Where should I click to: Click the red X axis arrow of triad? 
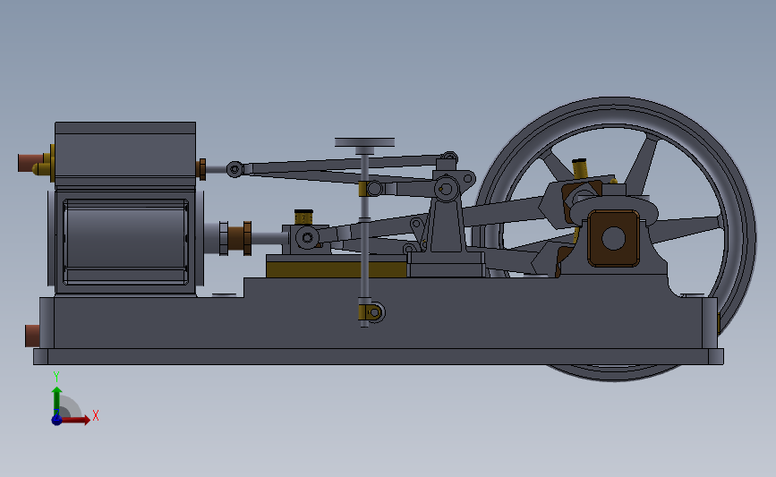(77, 420)
